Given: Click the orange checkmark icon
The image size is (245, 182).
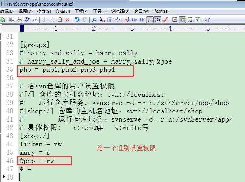Looking at the screenshot, I should [165, 20].
